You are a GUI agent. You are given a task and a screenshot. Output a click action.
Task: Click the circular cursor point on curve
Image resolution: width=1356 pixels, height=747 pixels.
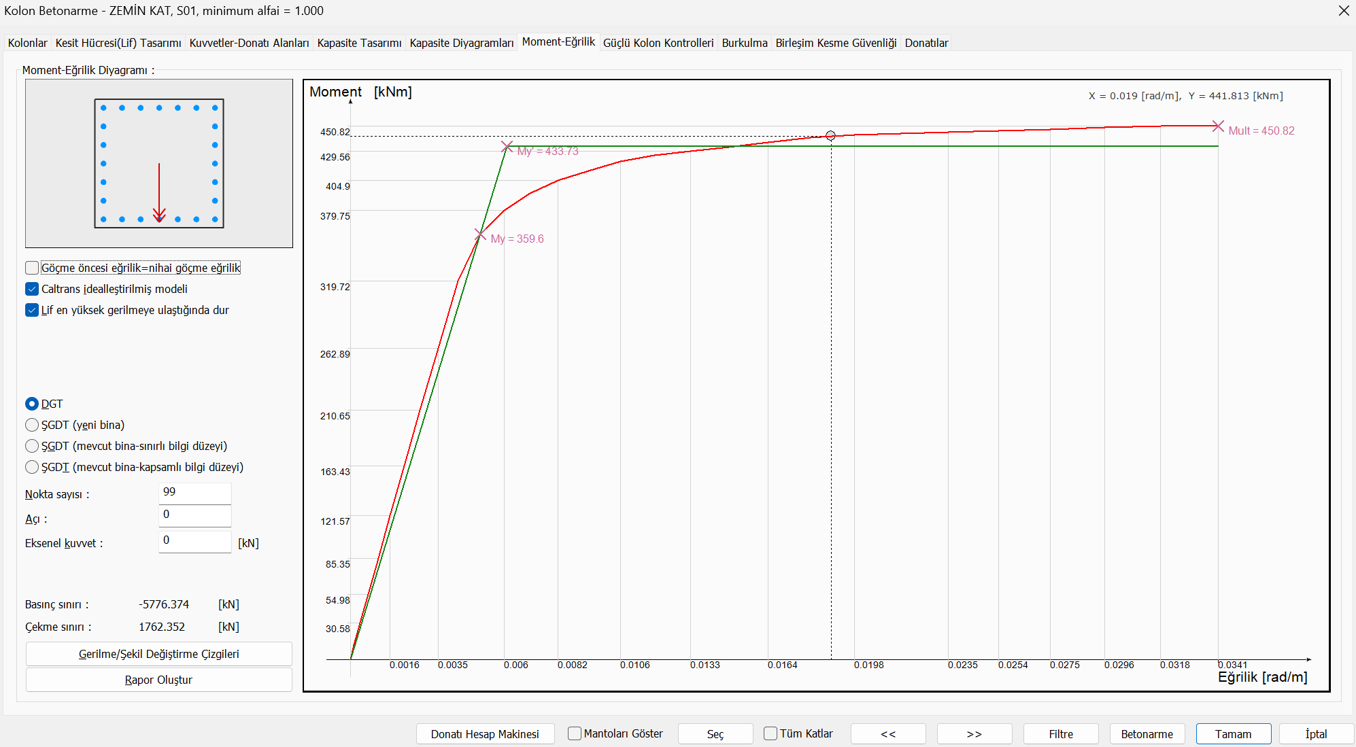[x=830, y=136]
